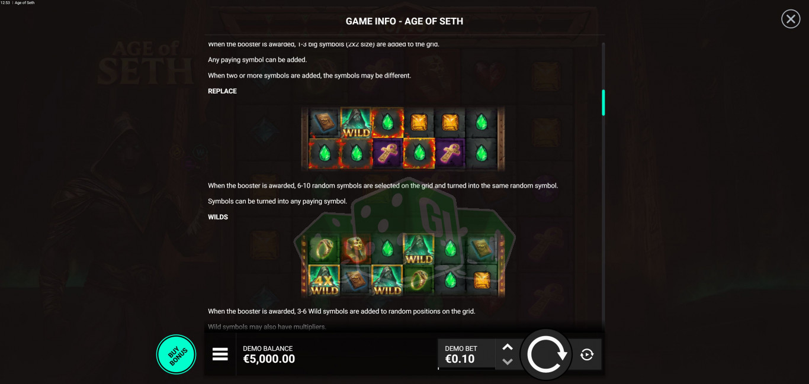Spin the reels with the spin button

coord(546,354)
